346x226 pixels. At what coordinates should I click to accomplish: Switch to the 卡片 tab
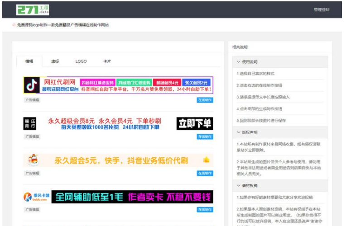point(107,61)
